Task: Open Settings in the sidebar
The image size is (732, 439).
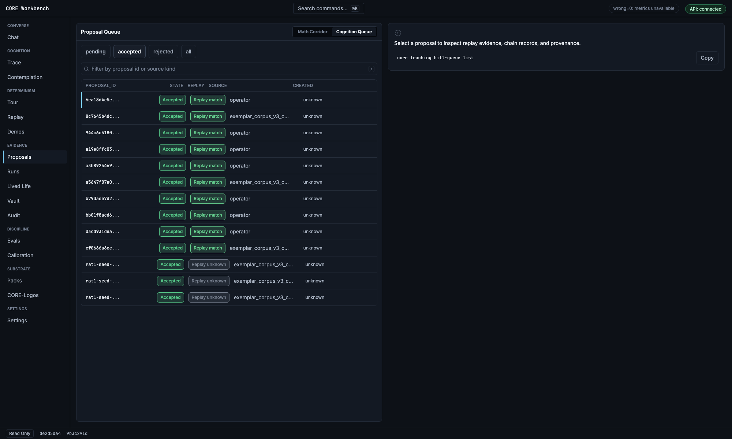Action: pyautogui.click(x=35, y=320)
